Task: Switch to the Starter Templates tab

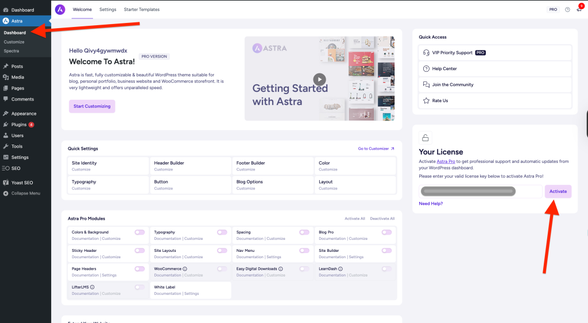Action: 141,10
